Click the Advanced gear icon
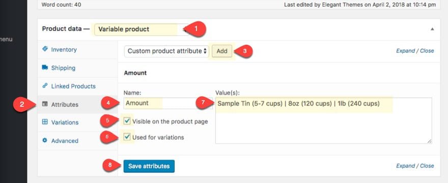 (x=45, y=140)
